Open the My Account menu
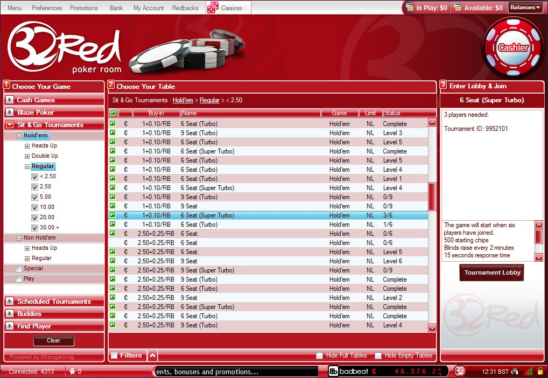The width and height of the screenshot is (548, 378). click(x=149, y=8)
